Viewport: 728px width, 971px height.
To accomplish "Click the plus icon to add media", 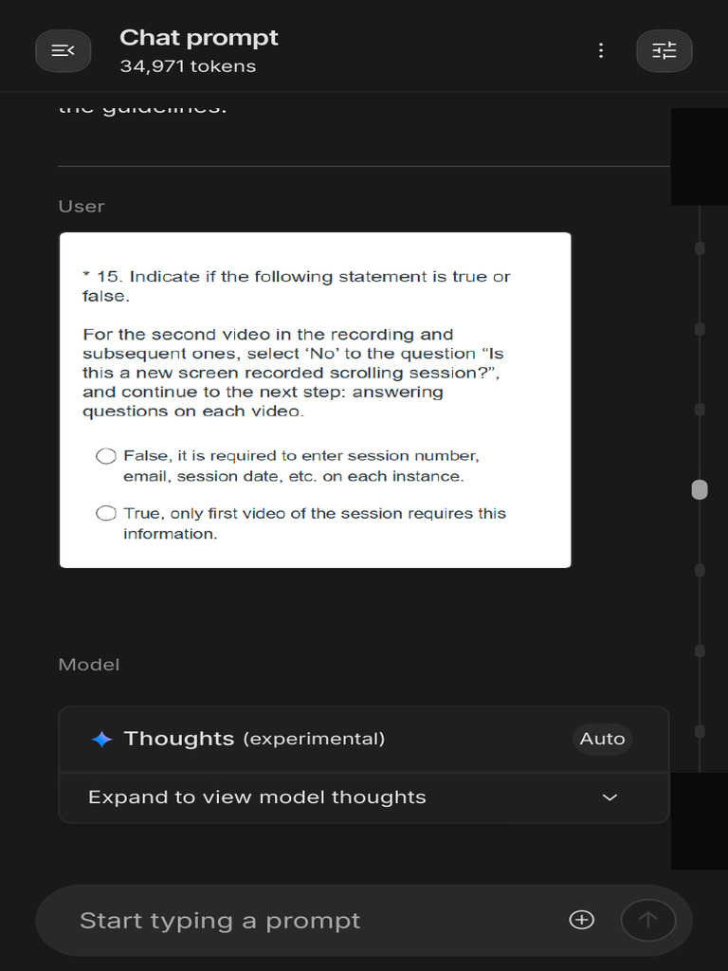I will pos(581,920).
